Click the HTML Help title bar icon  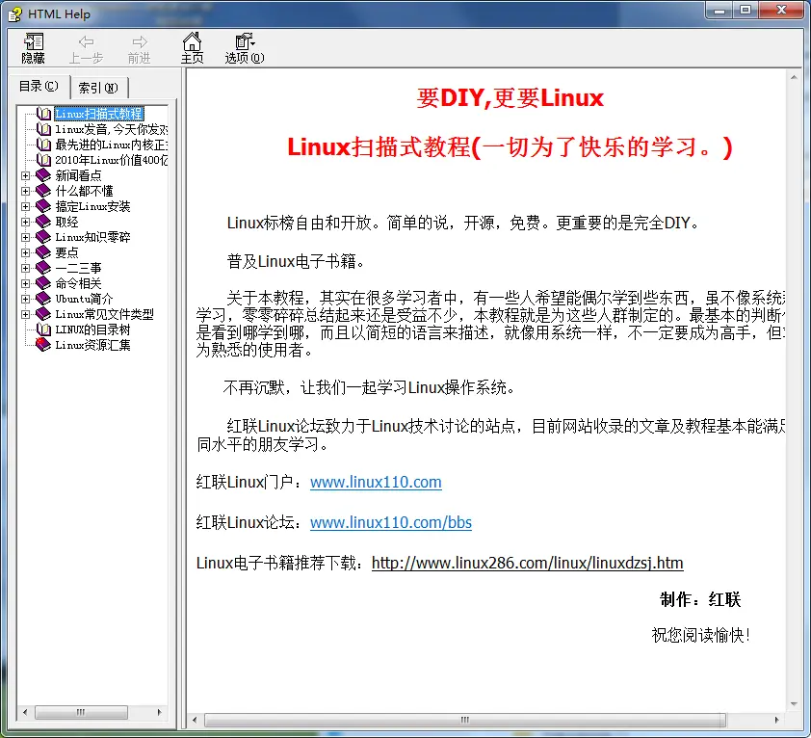point(13,12)
